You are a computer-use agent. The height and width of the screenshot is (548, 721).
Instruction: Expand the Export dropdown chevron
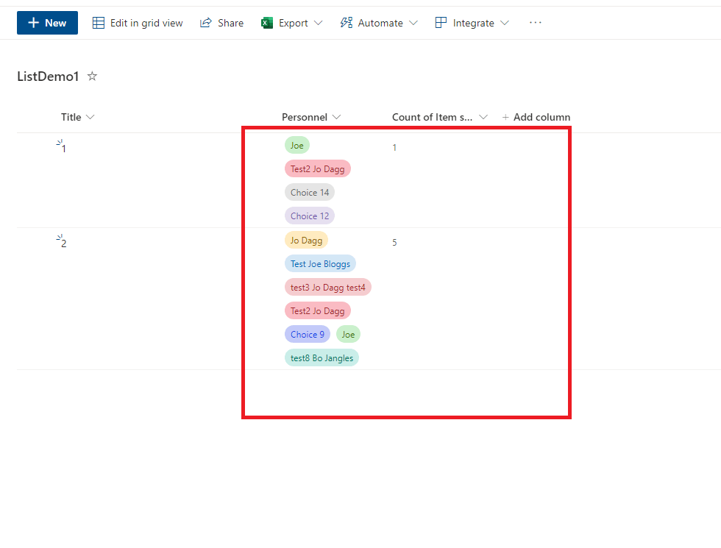click(x=318, y=23)
